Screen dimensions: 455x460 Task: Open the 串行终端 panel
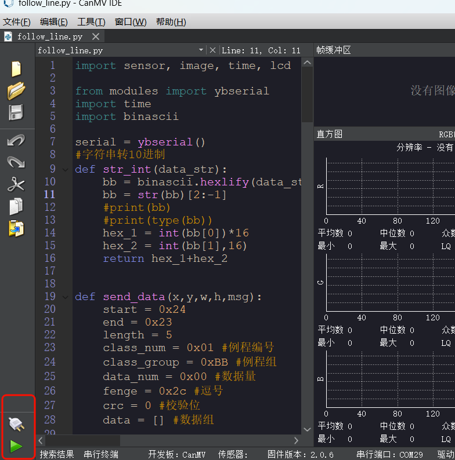pyautogui.click(x=101, y=454)
